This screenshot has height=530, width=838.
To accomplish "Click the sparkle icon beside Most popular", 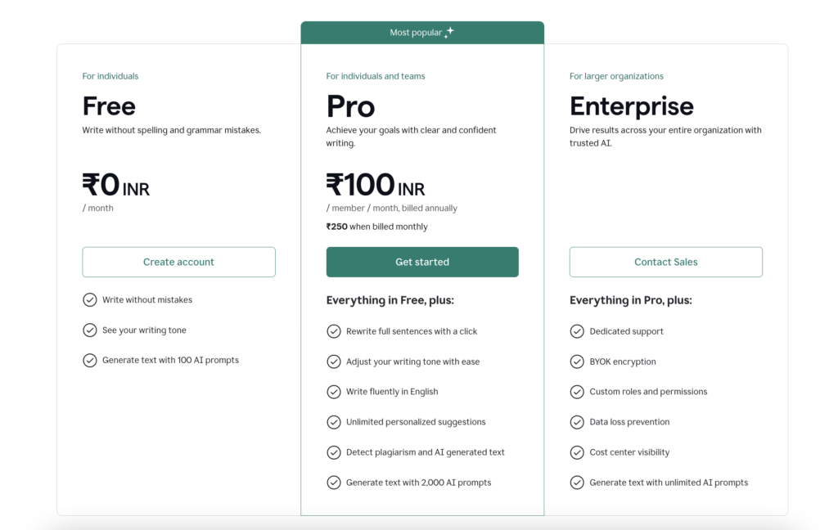I will point(449,32).
